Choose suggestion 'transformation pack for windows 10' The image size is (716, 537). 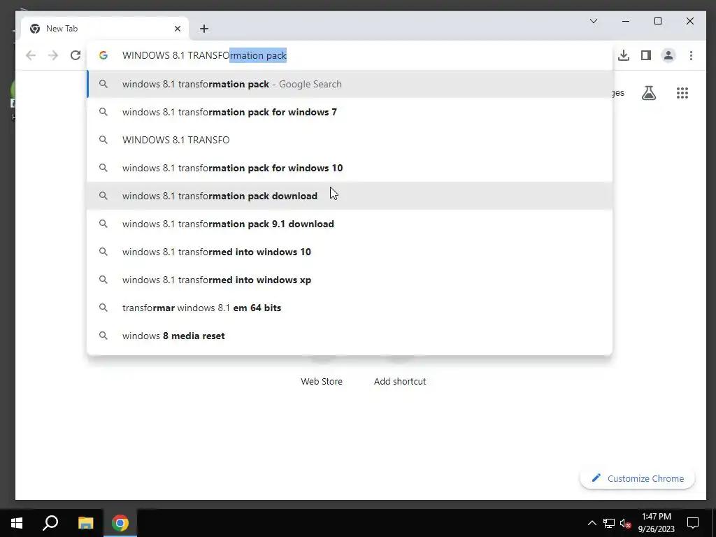click(350, 168)
